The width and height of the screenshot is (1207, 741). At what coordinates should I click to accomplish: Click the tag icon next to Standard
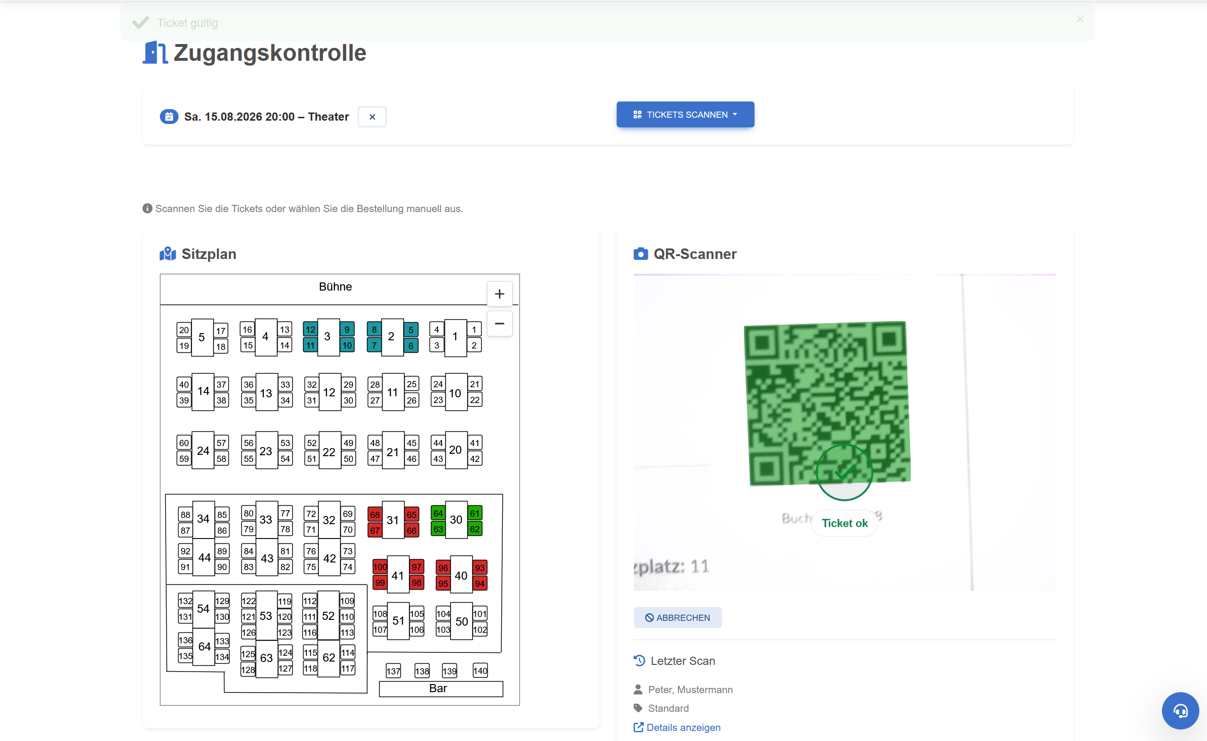[638, 708]
